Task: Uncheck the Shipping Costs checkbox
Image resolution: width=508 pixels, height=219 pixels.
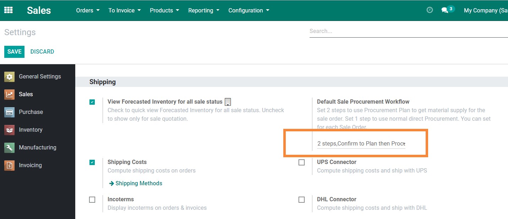Action: click(x=92, y=163)
